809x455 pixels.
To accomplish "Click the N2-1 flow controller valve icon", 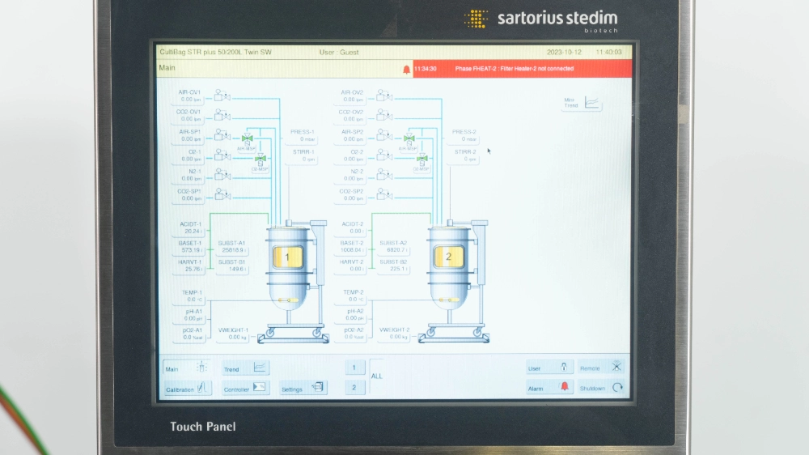I will pyautogui.click(x=221, y=175).
